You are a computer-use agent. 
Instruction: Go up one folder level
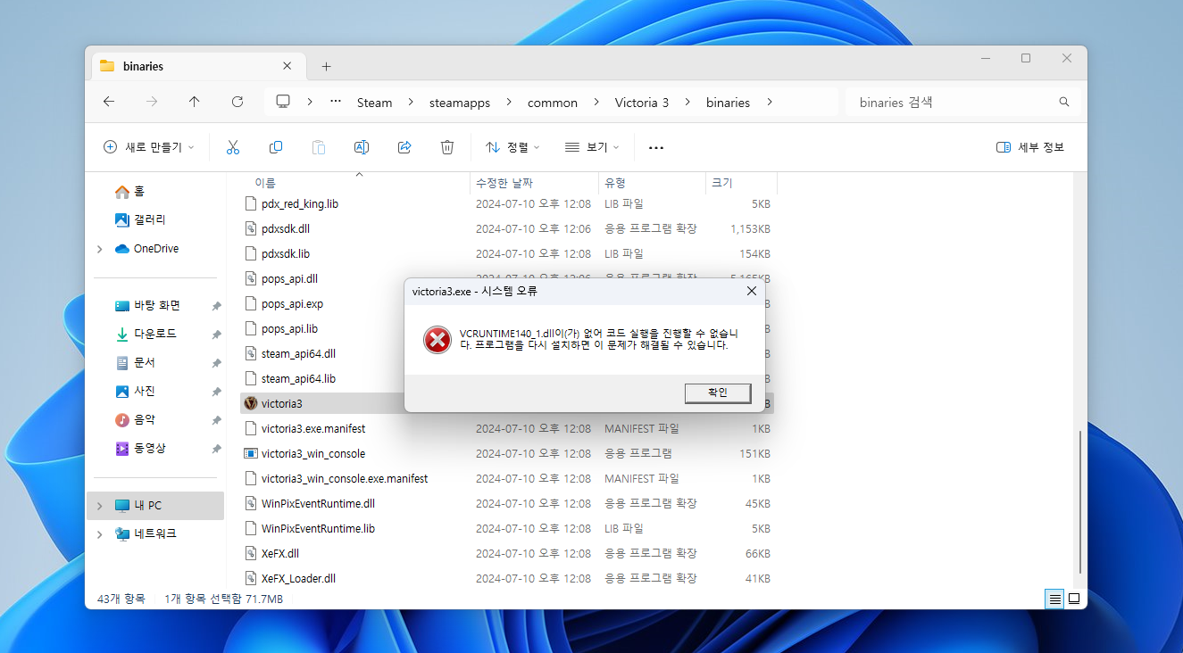[195, 102]
